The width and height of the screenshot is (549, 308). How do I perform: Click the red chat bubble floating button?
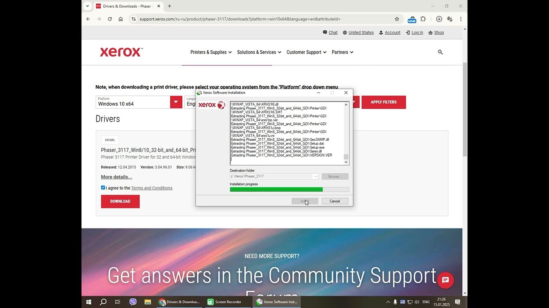(445, 280)
